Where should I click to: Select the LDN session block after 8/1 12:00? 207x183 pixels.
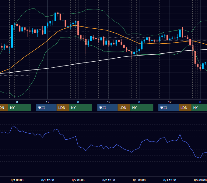pyautogui.click(x=63, y=108)
